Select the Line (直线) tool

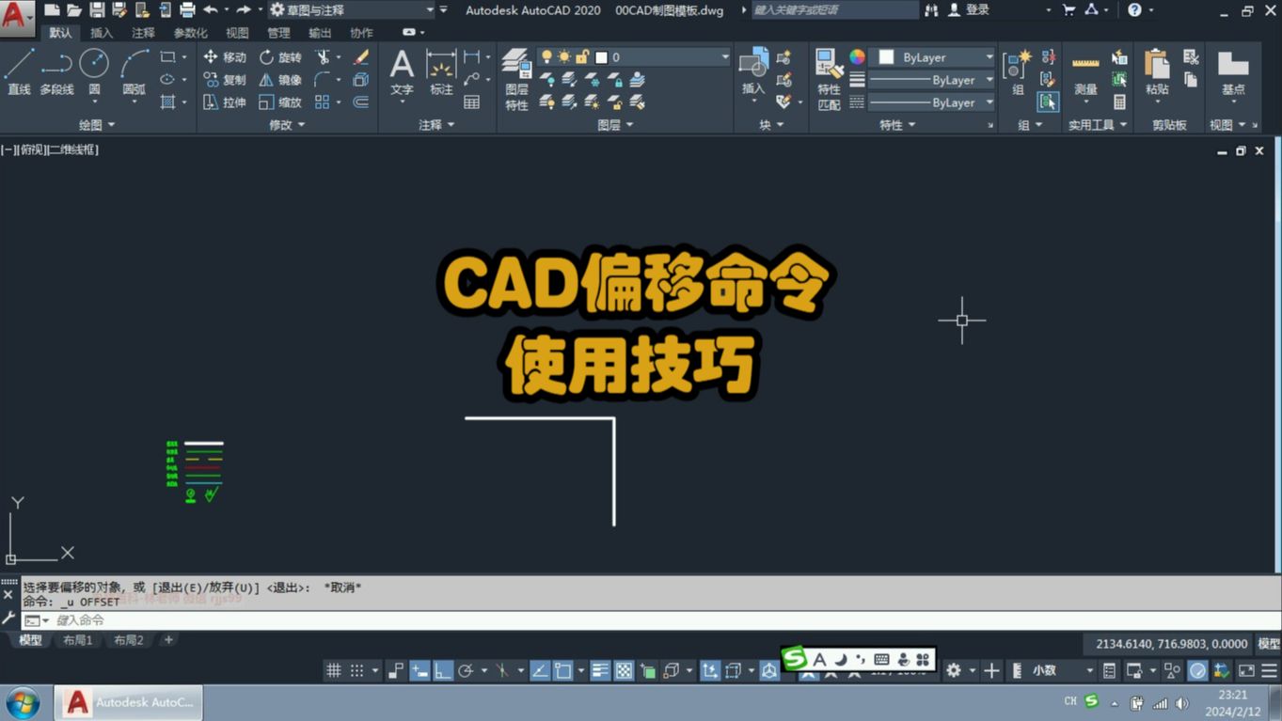(x=19, y=72)
